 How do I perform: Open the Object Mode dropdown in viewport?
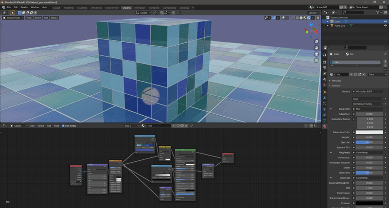(x=13, y=17)
